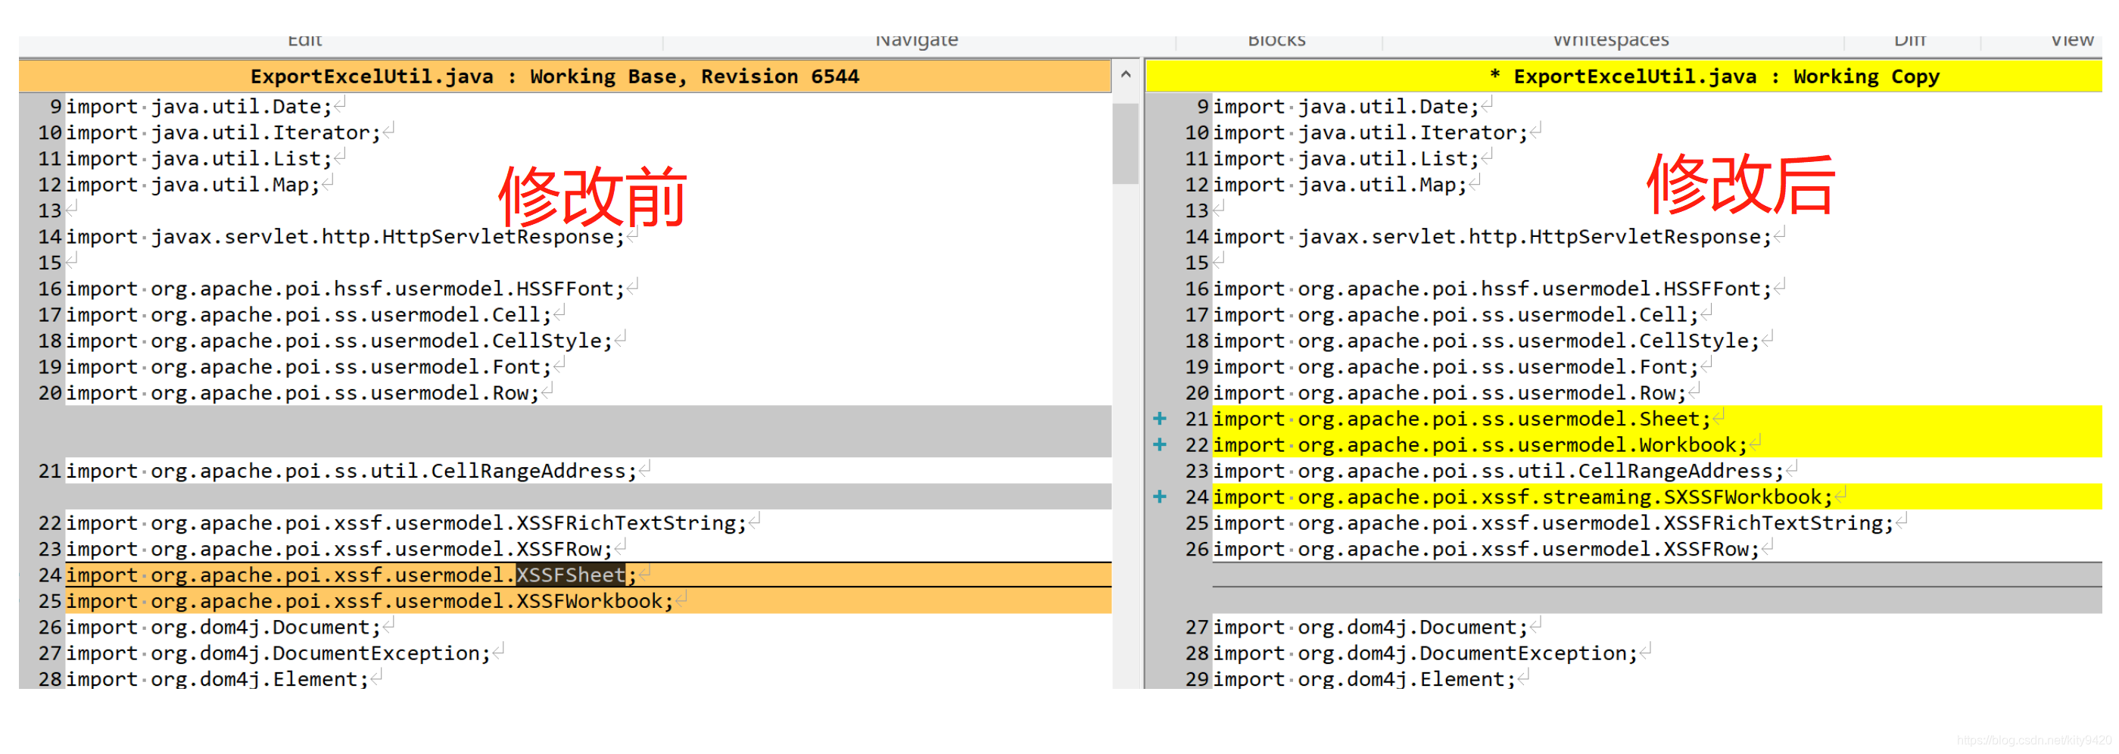Select the Working Base, Revision 6544 pane header
The image size is (2119, 754).
[x=564, y=76]
